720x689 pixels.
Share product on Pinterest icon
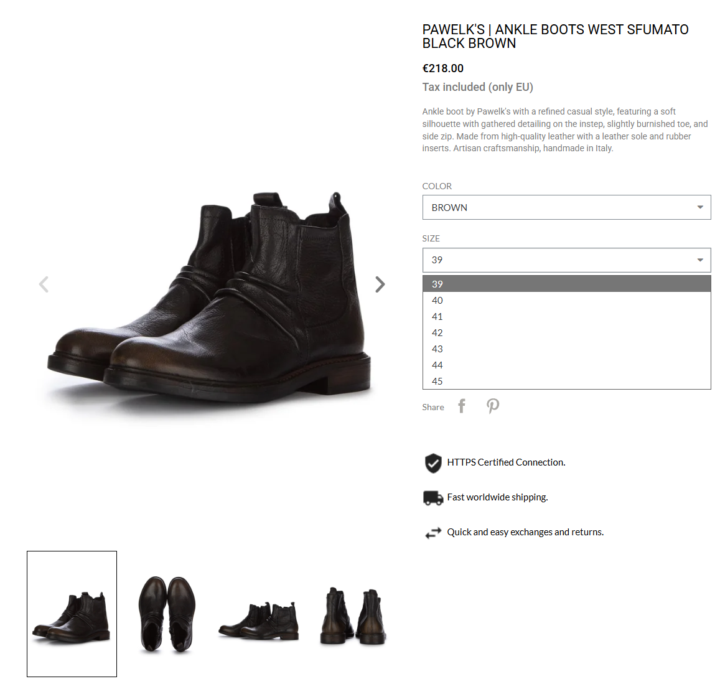(x=493, y=406)
